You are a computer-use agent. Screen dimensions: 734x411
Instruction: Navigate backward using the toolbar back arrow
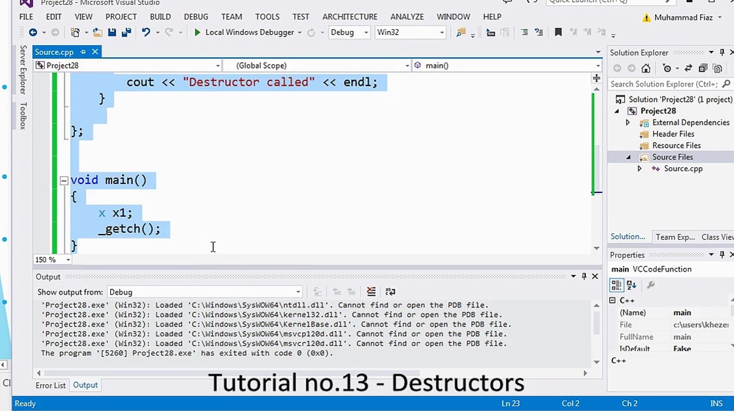click(x=33, y=33)
